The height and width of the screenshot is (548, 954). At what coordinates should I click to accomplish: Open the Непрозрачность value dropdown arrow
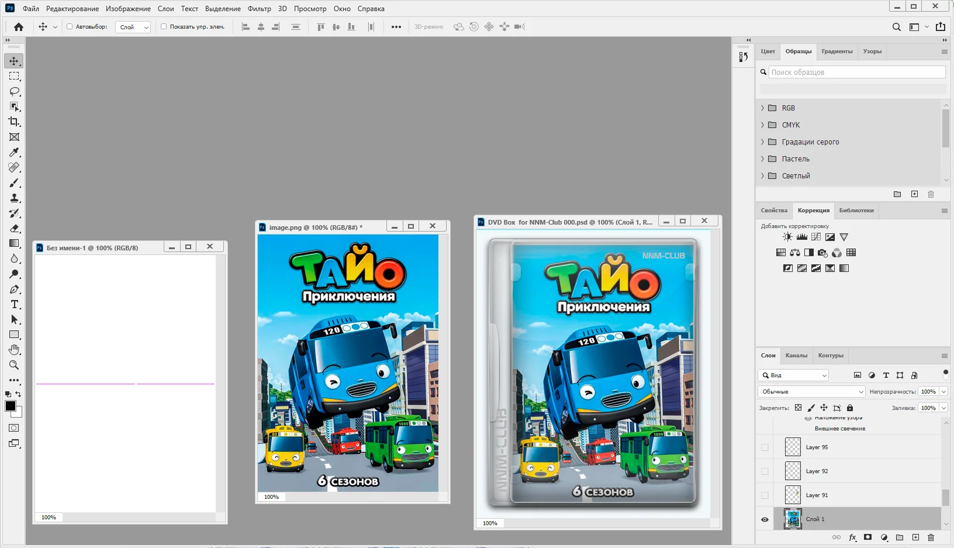(x=943, y=392)
